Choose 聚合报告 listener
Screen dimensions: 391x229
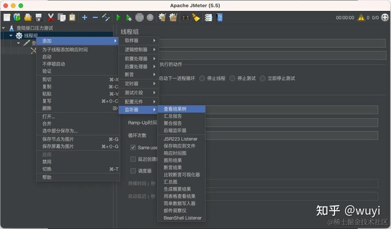(x=182, y=123)
